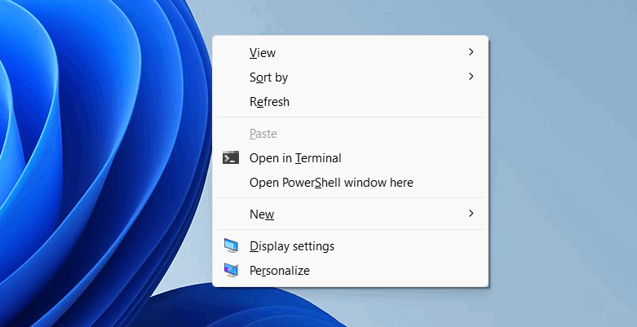Screen dimensions: 637x327
Task: Click the monitor icon next to Display settings
Action: (231, 245)
